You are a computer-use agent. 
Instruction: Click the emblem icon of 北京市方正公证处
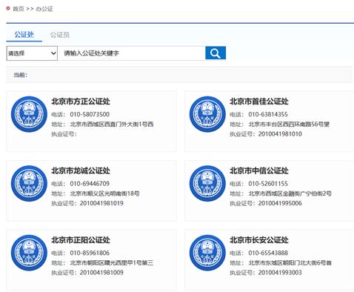29,114
